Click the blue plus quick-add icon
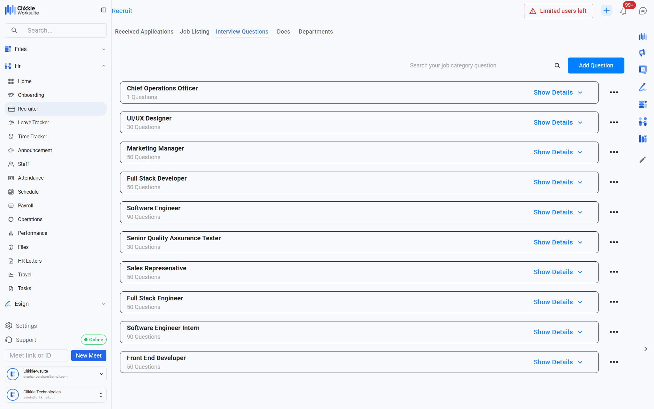 point(606,11)
